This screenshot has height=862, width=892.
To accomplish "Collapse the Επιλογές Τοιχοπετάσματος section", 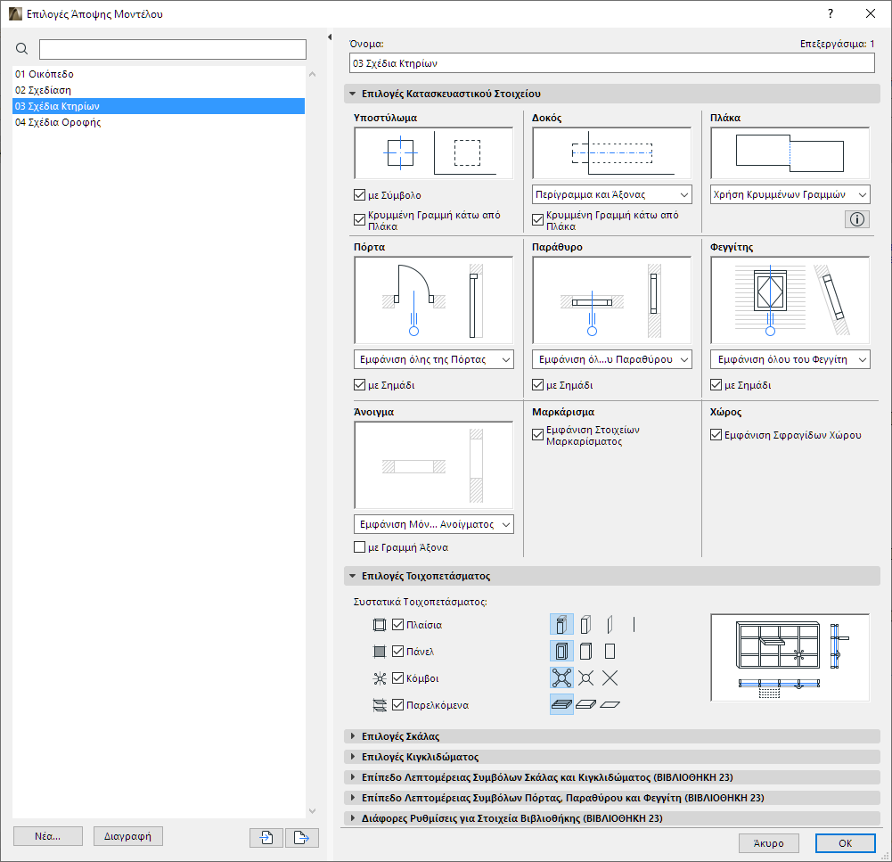I will pos(353,576).
